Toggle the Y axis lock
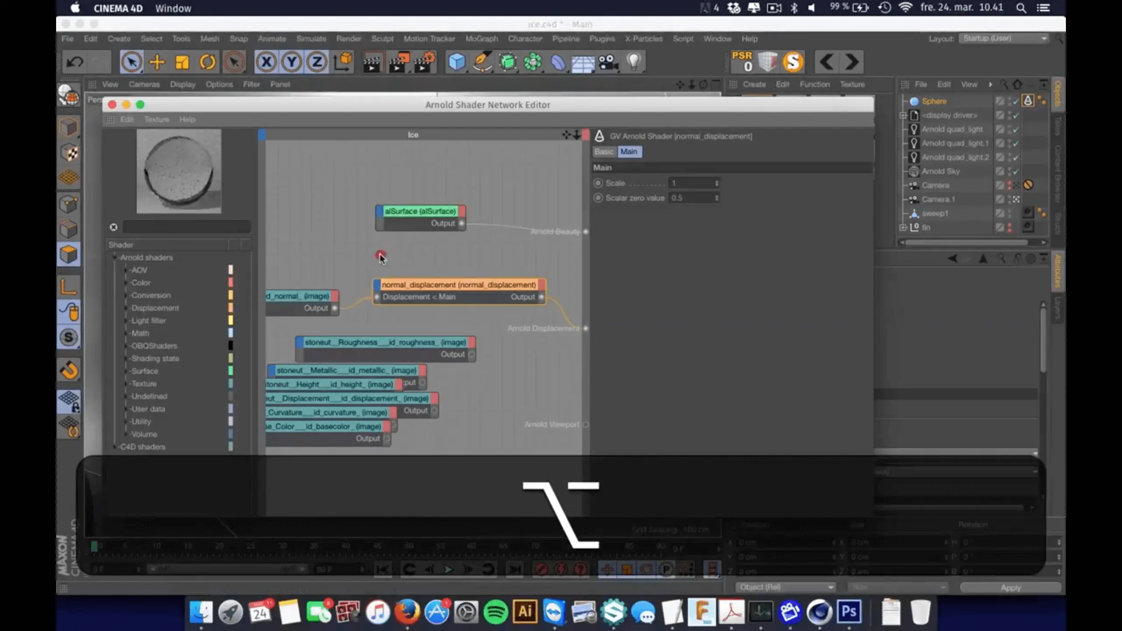 click(x=291, y=62)
